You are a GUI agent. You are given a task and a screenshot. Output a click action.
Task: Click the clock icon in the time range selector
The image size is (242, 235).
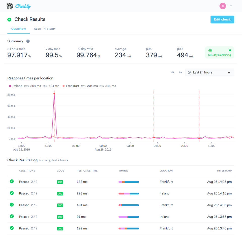(189, 72)
